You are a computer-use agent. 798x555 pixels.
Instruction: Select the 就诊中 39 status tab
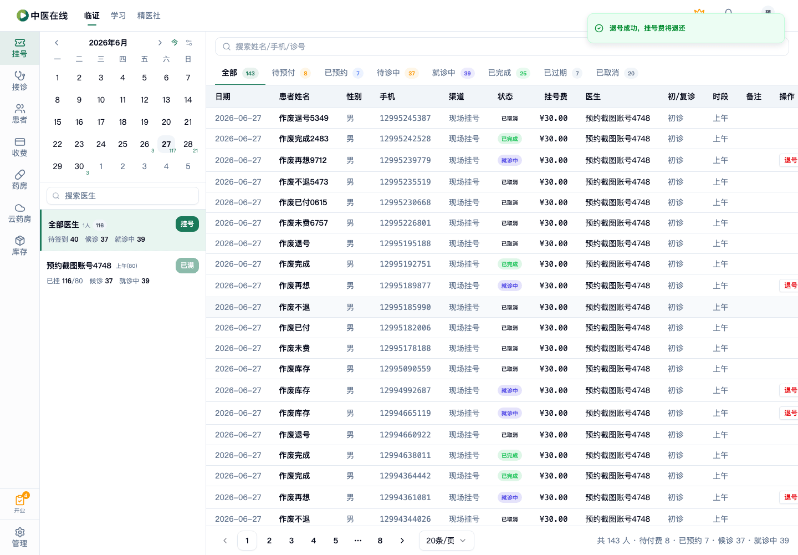tap(453, 73)
